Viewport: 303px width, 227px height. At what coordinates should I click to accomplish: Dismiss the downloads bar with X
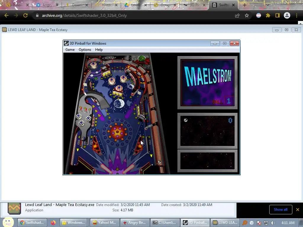click(x=298, y=210)
